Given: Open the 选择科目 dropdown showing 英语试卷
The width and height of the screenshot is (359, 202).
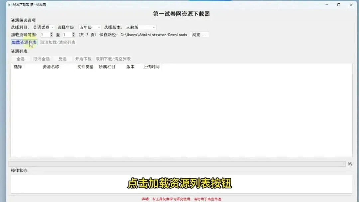Looking at the screenshot, I should (43, 28).
